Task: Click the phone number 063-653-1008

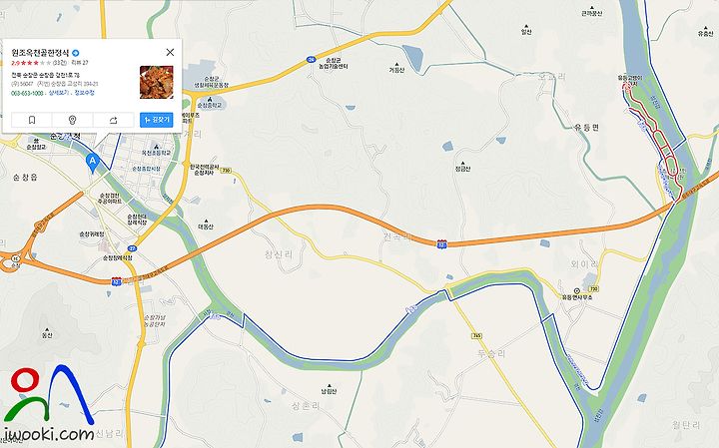Action: point(27,93)
